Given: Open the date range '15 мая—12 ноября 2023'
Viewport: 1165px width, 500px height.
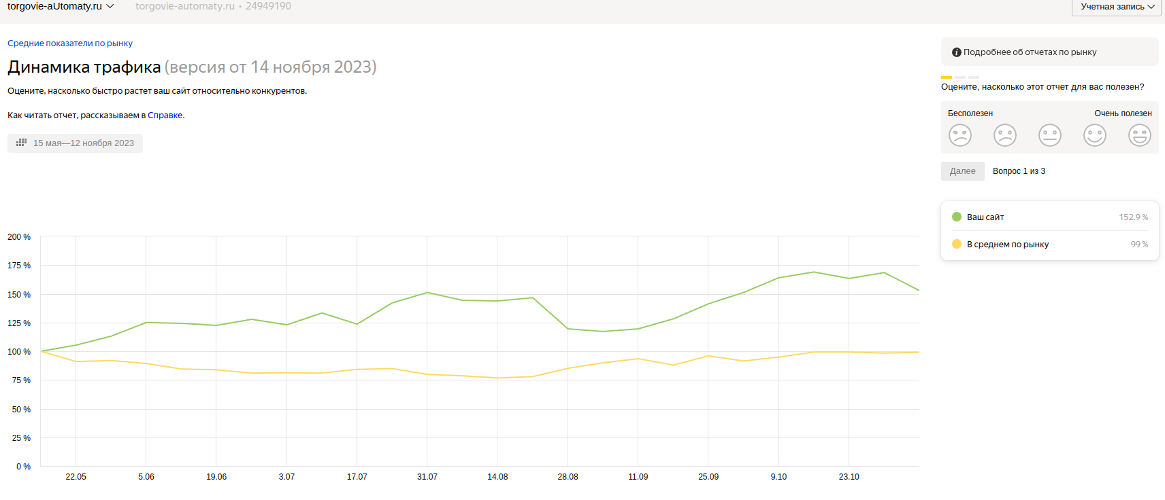Looking at the screenshot, I should [75, 143].
